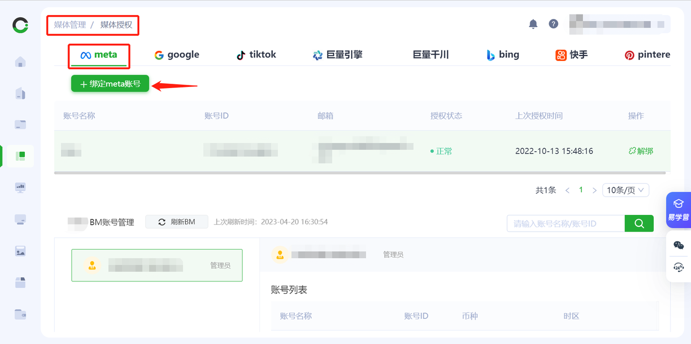691x344 pixels.
Task: Click the help question mark icon
Action: (x=553, y=24)
